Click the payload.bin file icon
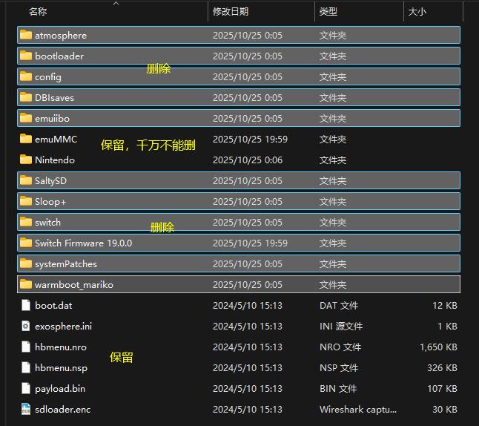 click(26, 388)
